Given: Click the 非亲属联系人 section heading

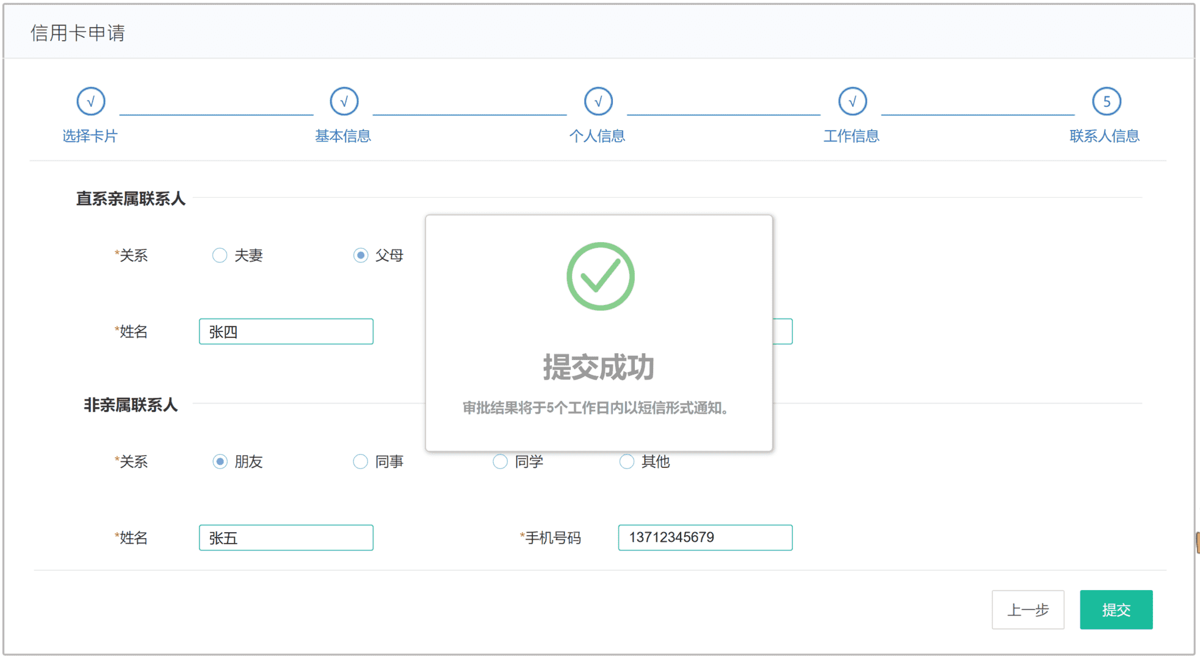Looking at the screenshot, I should [x=131, y=405].
